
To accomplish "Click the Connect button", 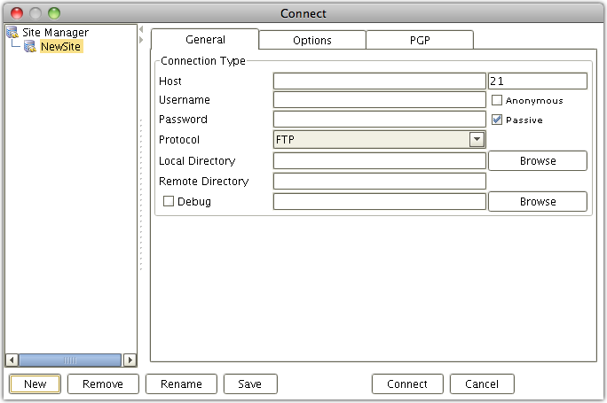I will click(x=407, y=384).
